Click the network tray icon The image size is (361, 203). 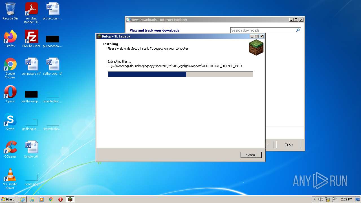click(327, 199)
